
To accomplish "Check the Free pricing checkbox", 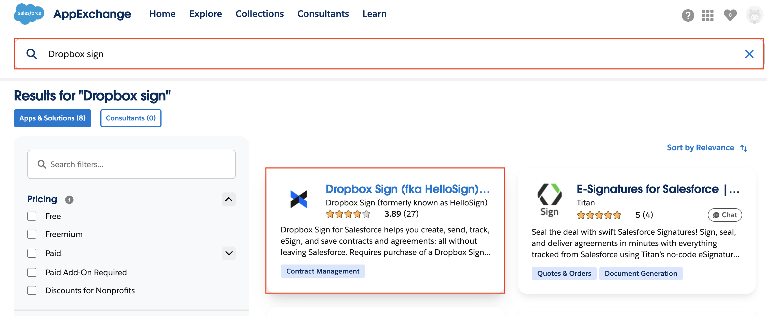I will tap(32, 216).
